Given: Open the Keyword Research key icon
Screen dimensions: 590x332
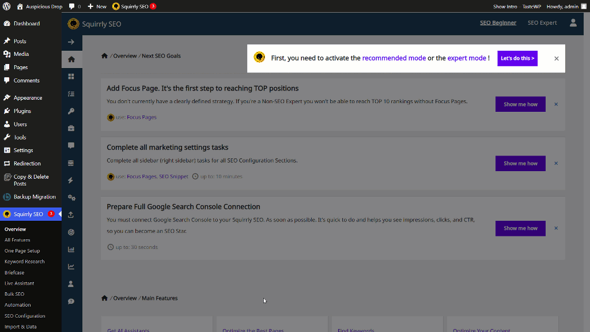Looking at the screenshot, I should click(71, 111).
